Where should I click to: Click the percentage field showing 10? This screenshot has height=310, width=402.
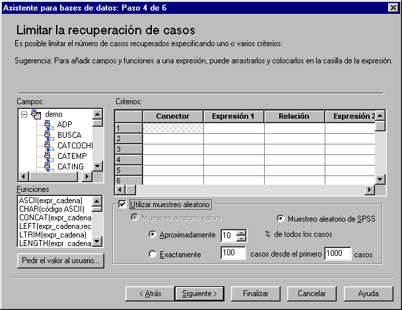(228, 235)
